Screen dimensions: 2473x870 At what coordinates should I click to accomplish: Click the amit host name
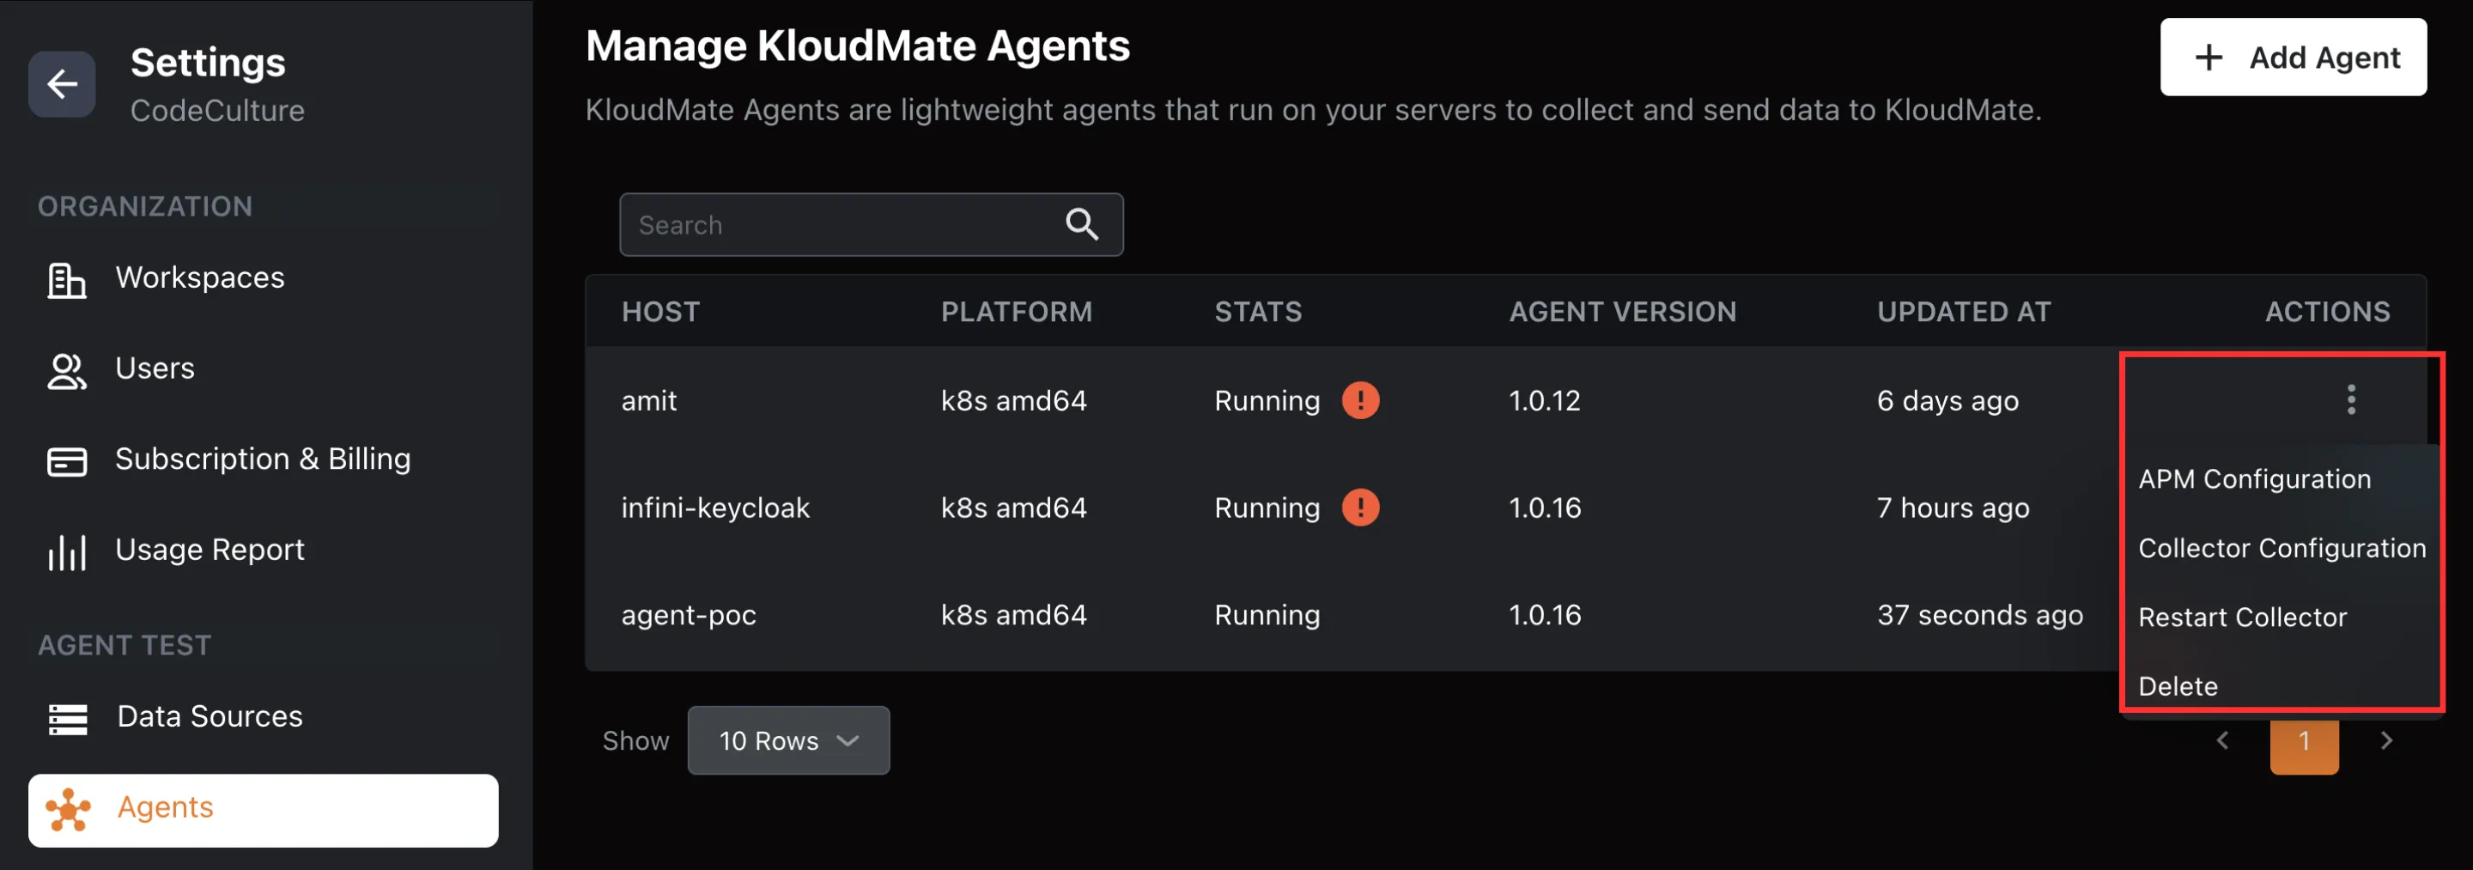point(649,400)
